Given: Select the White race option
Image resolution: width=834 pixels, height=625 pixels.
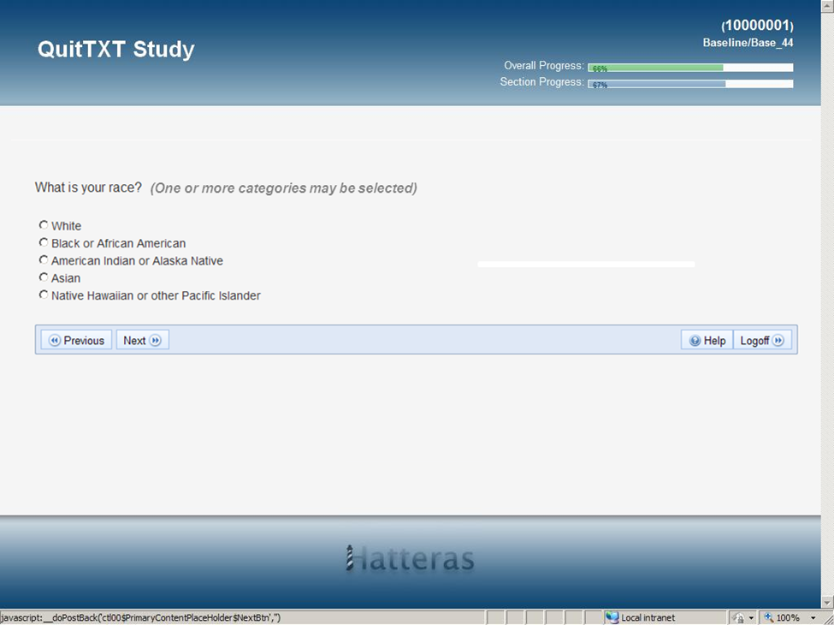Looking at the screenshot, I should click(44, 225).
